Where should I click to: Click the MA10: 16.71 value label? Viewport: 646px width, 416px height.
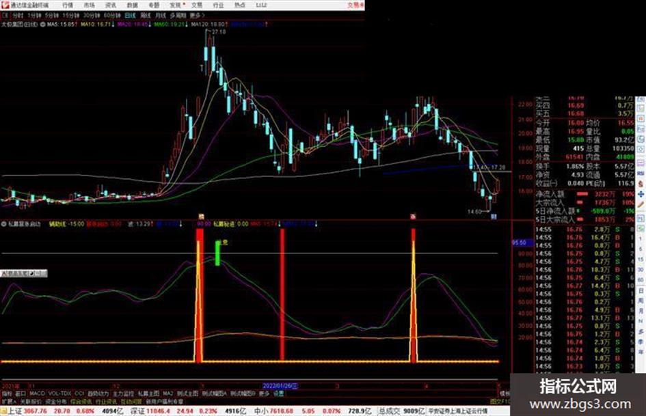(x=96, y=25)
